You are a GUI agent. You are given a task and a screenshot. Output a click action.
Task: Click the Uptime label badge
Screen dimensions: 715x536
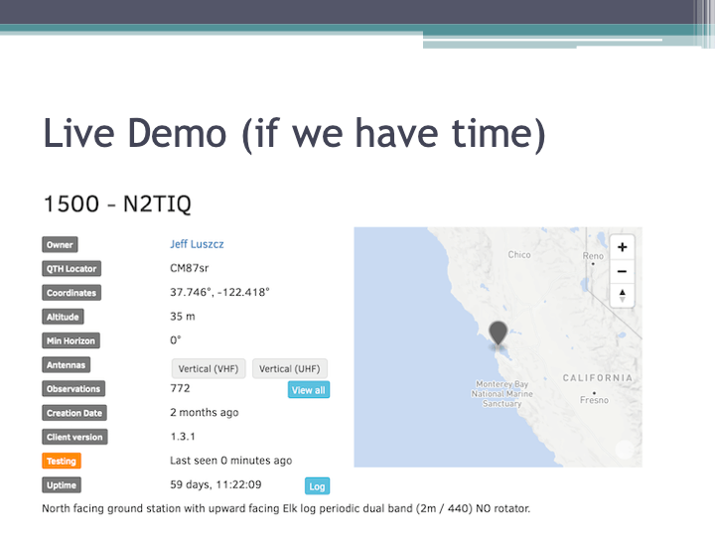tap(61, 485)
